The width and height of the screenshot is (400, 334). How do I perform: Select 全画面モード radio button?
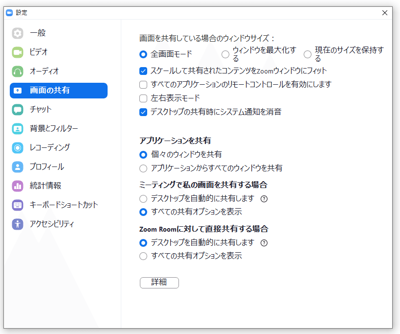coord(143,54)
